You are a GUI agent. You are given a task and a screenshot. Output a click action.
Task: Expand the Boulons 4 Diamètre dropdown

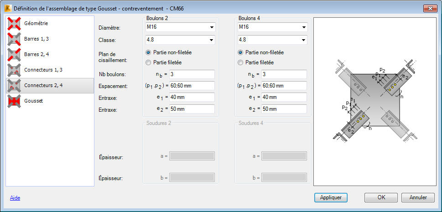pyautogui.click(x=272, y=27)
